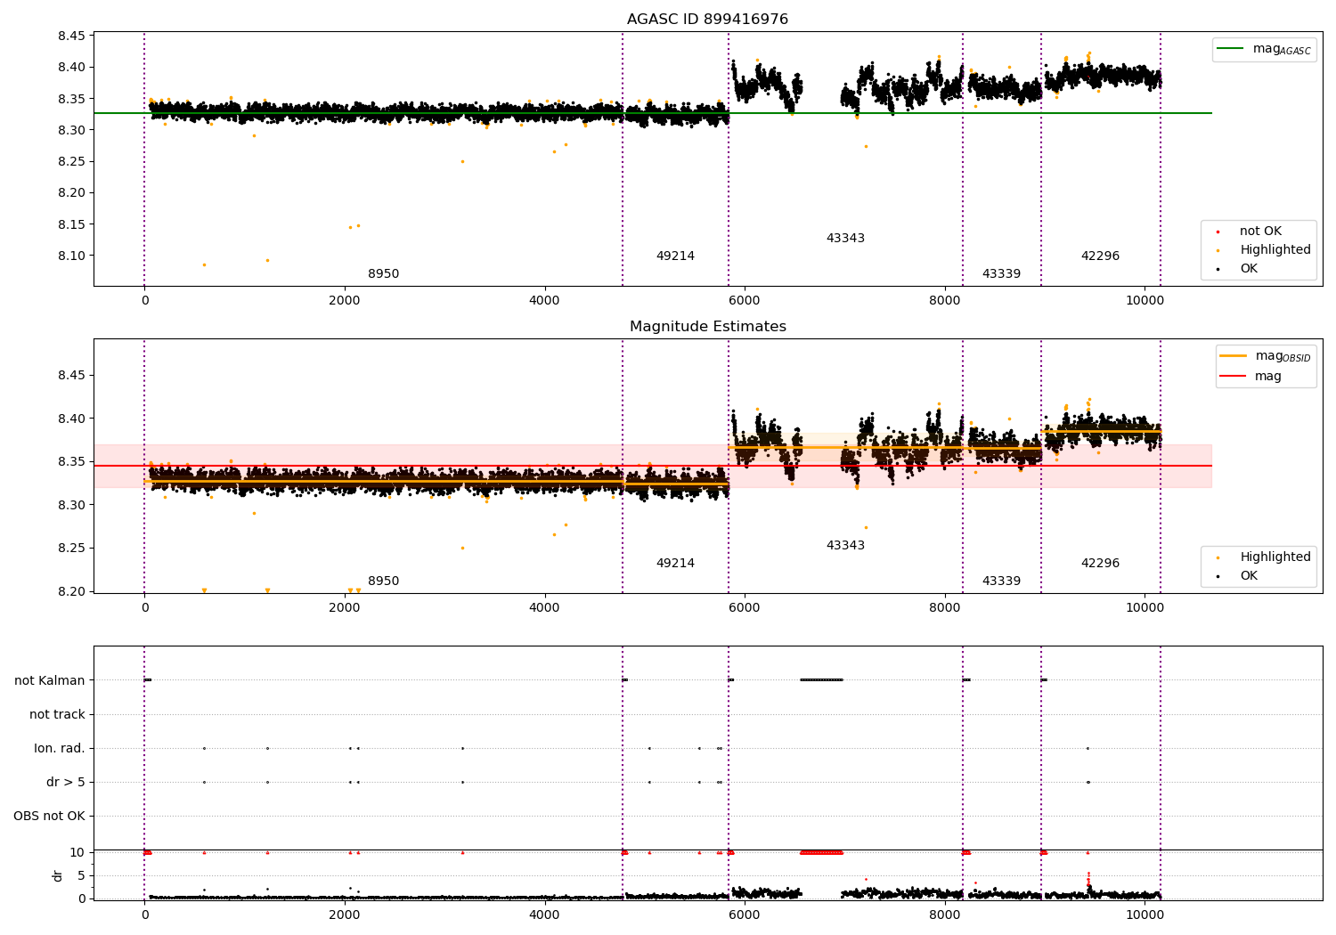Click the 'AGASC ID 899416976' plot title
Image resolution: width=1336 pixels, height=935 pixels.
click(707, 20)
